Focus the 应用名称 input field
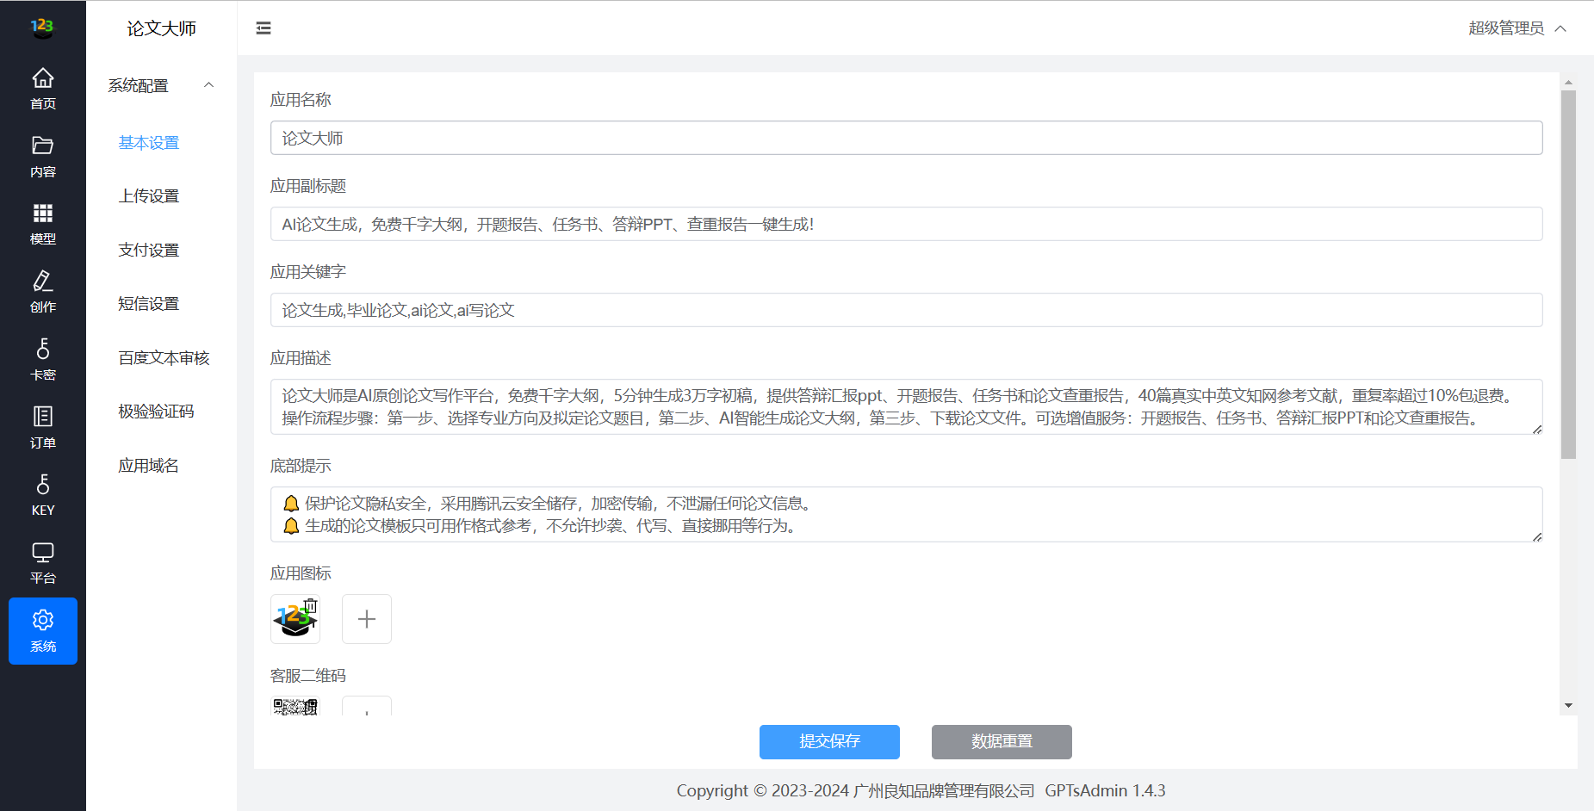1594x811 pixels. coord(906,138)
